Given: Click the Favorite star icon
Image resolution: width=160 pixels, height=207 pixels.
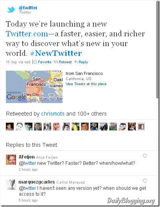Looking at the screenshot, I should point(35,62).
